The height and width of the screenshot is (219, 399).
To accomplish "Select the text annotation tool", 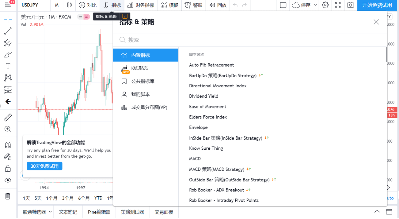I will coord(8,66).
